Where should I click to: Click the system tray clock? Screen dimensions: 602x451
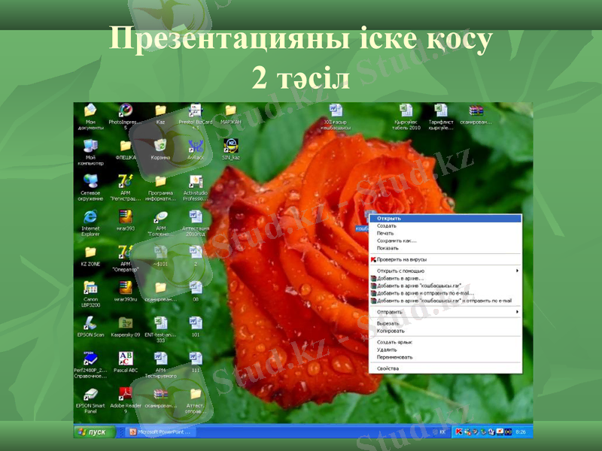tap(521, 432)
